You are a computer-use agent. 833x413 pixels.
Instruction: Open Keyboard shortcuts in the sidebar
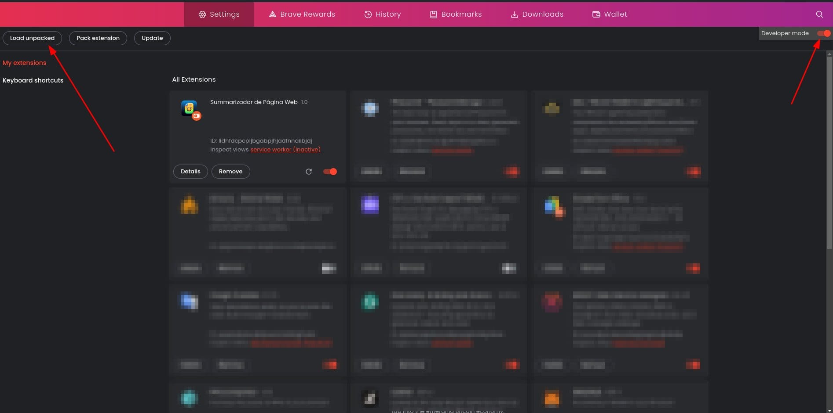tap(33, 80)
